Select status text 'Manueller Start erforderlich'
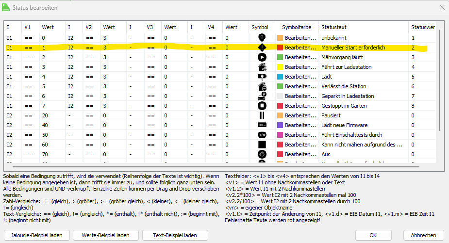This screenshot has height=243, width=449. pyautogui.click(x=353, y=48)
